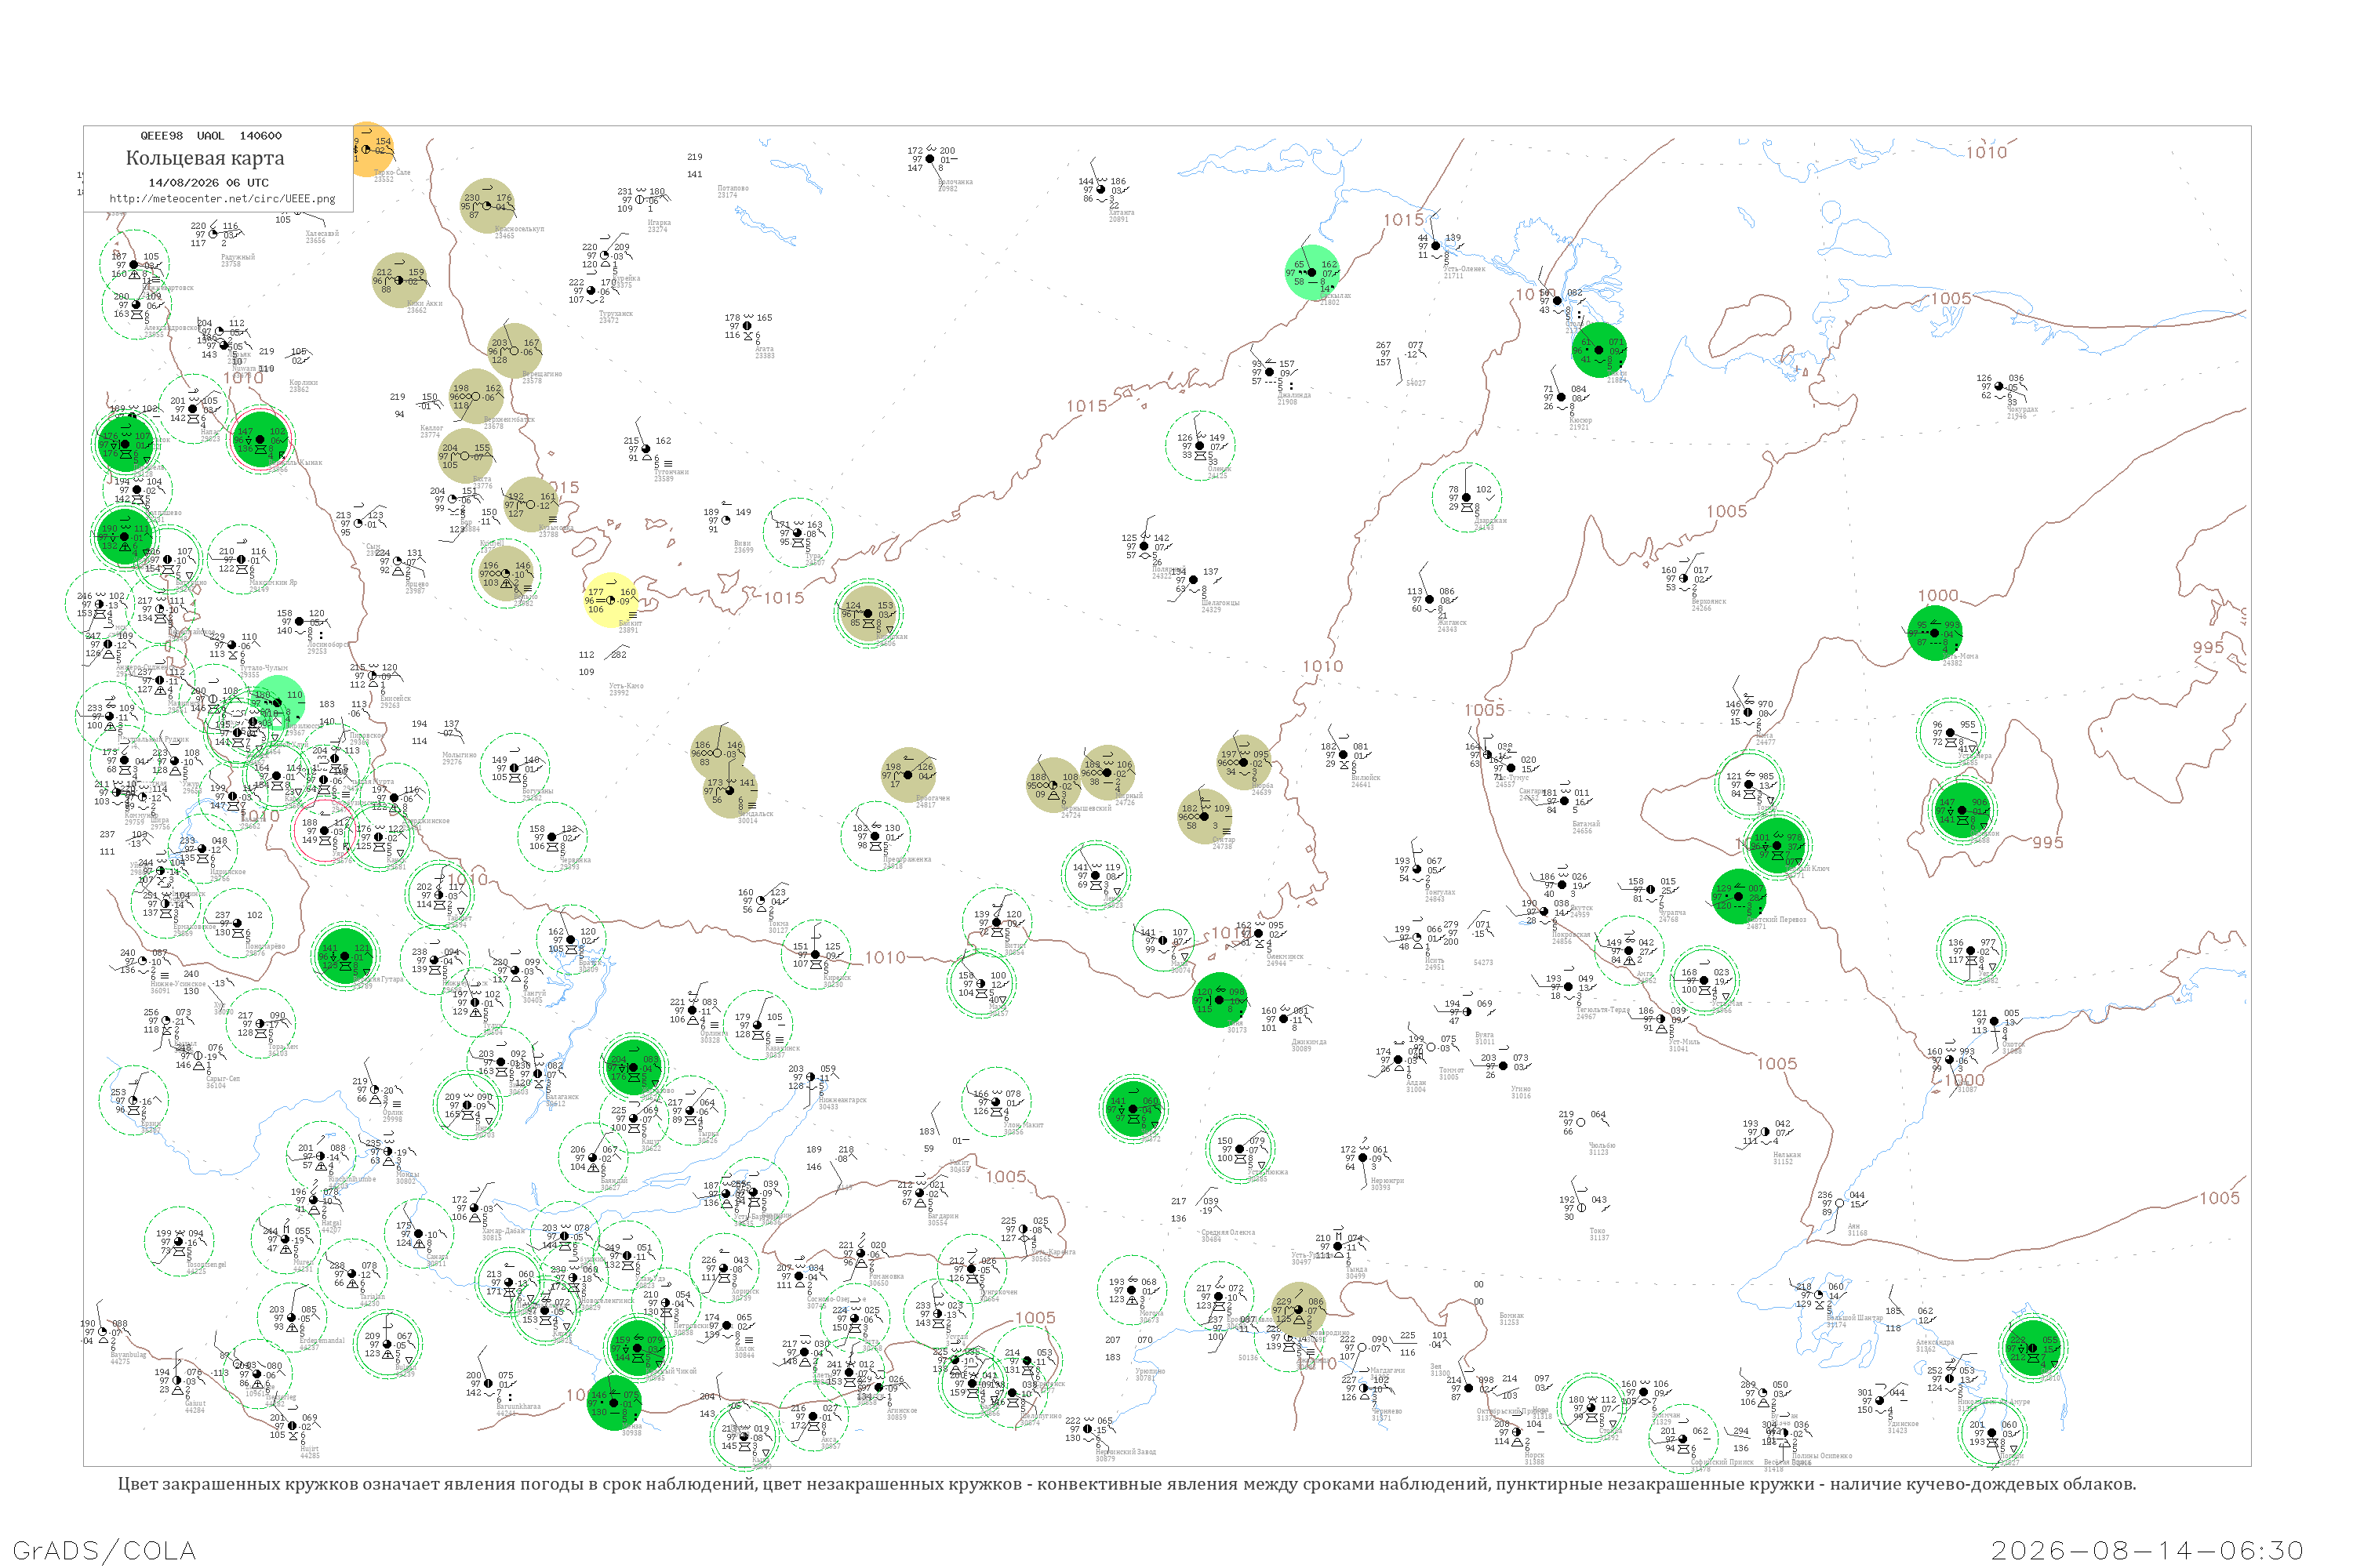Select the Чокурдах station plot
The width and height of the screenshot is (2353, 1568).
tap(1998, 387)
